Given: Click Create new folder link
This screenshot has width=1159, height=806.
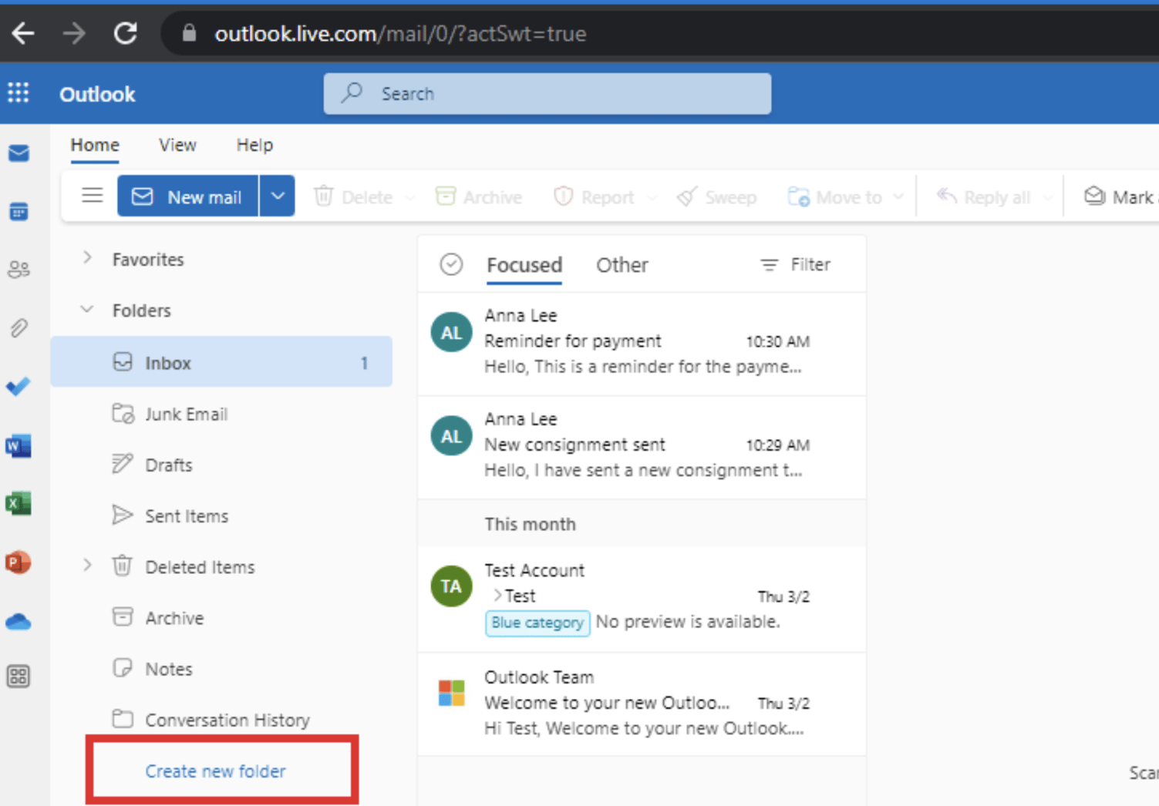Looking at the screenshot, I should pyautogui.click(x=215, y=771).
